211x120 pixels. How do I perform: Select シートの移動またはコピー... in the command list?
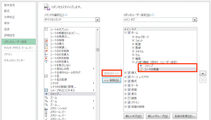click(65, 33)
